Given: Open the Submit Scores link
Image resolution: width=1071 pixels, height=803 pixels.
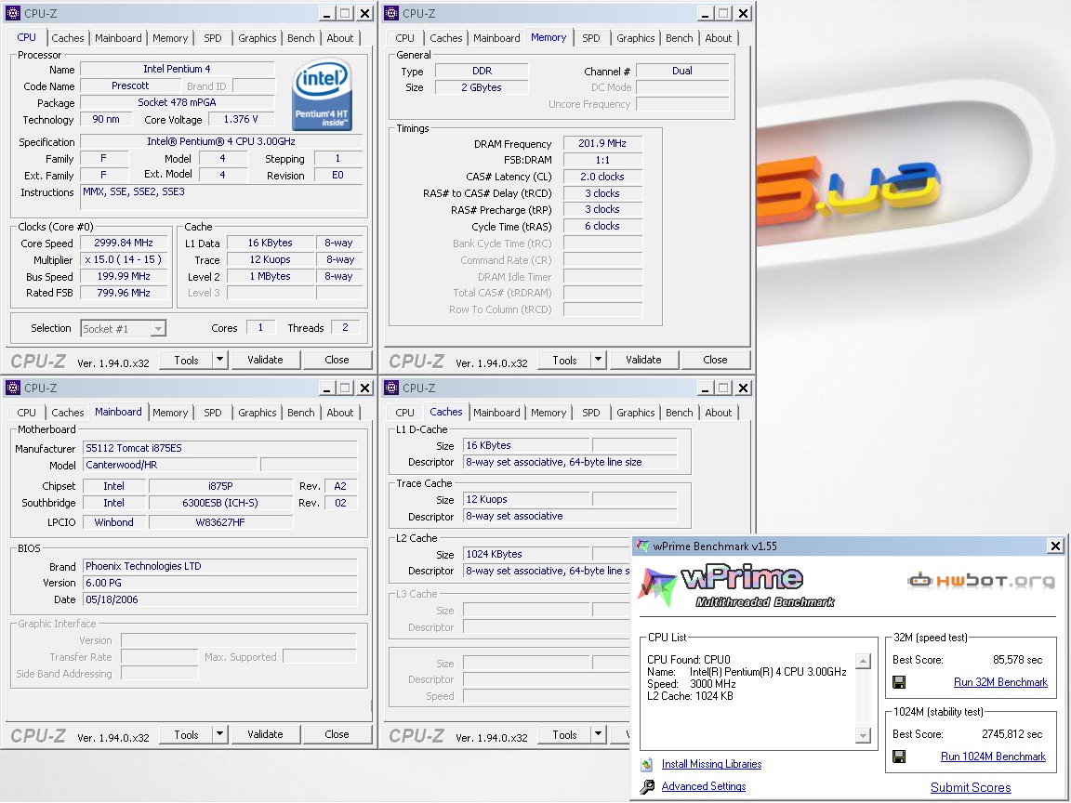Looking at the screenshot, I should 971,787.
